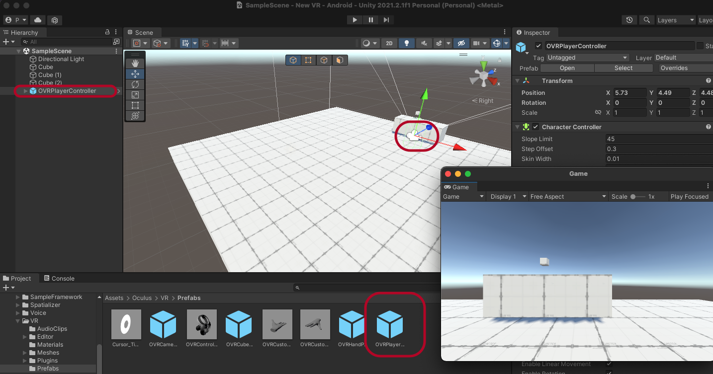
Task: Toggle scene lighting bulb button
Action: point(407,43)
